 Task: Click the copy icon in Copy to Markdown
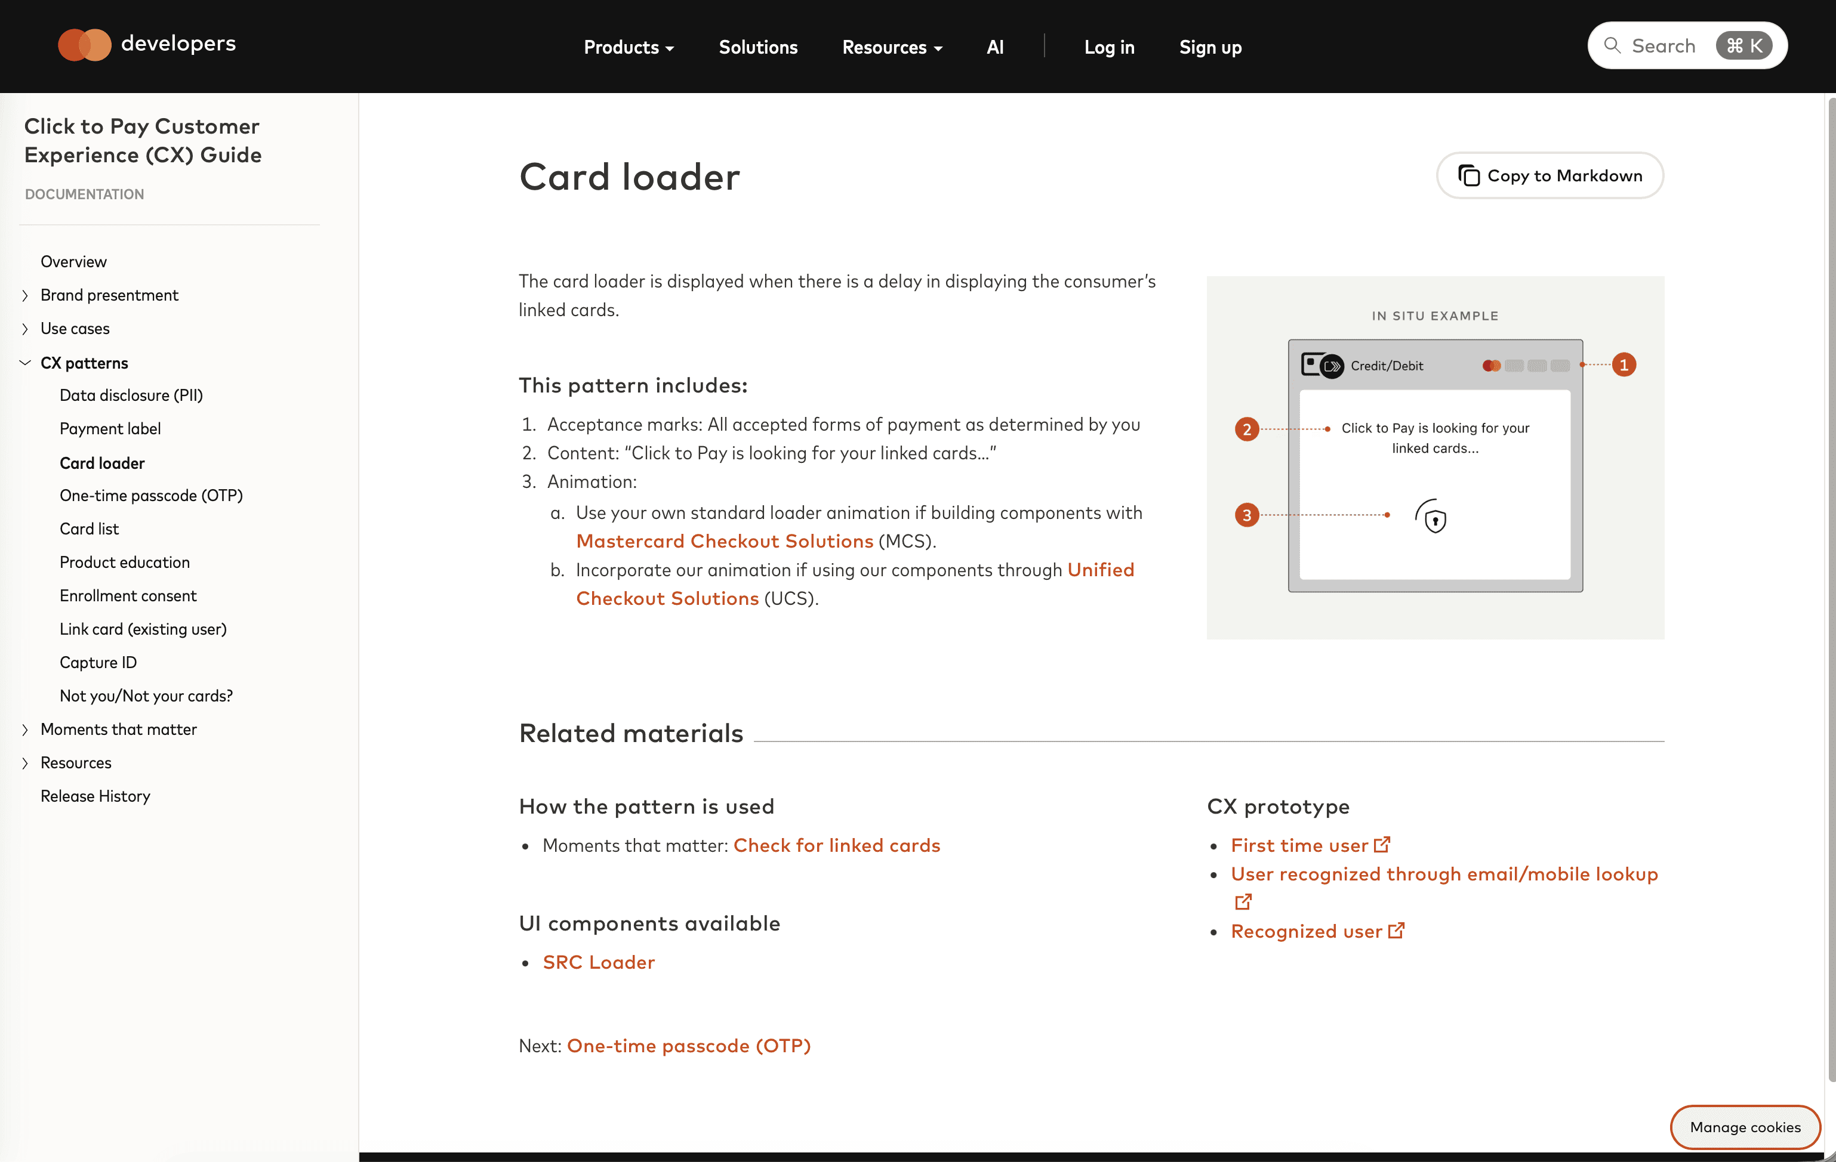pyautogui.click(x=1468, y=175)
